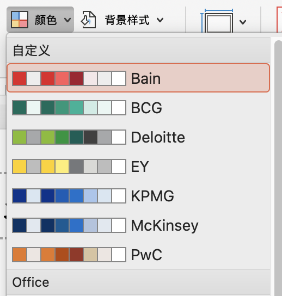Click the KPMG blue swatch strip

point(69,196)
